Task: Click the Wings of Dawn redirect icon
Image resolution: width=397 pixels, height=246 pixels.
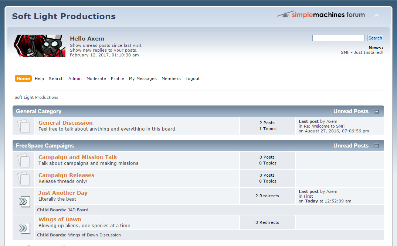Action: 24,228
